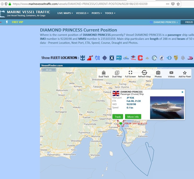Open the Diamond Princess ship photo

coord(167,108)
